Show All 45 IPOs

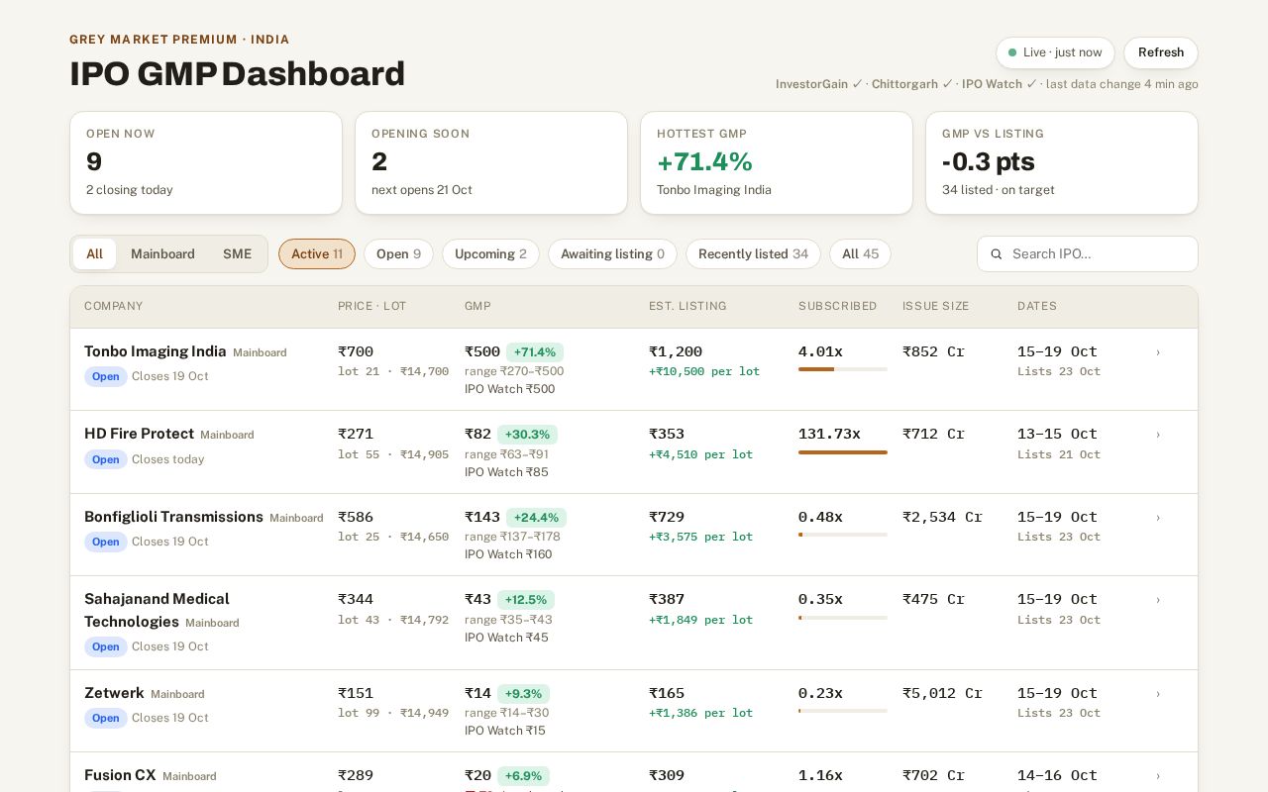860,253
